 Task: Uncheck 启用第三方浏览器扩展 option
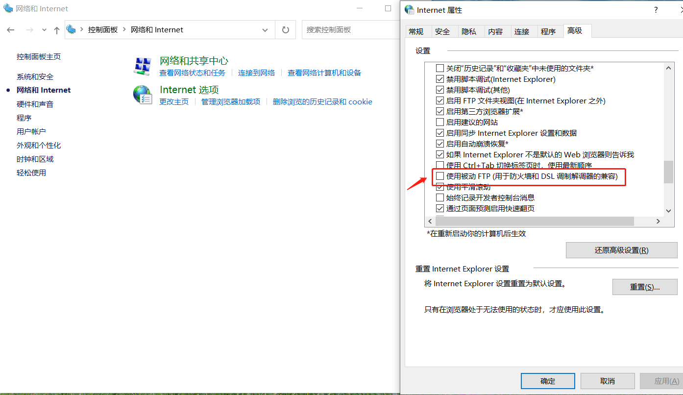440,112
